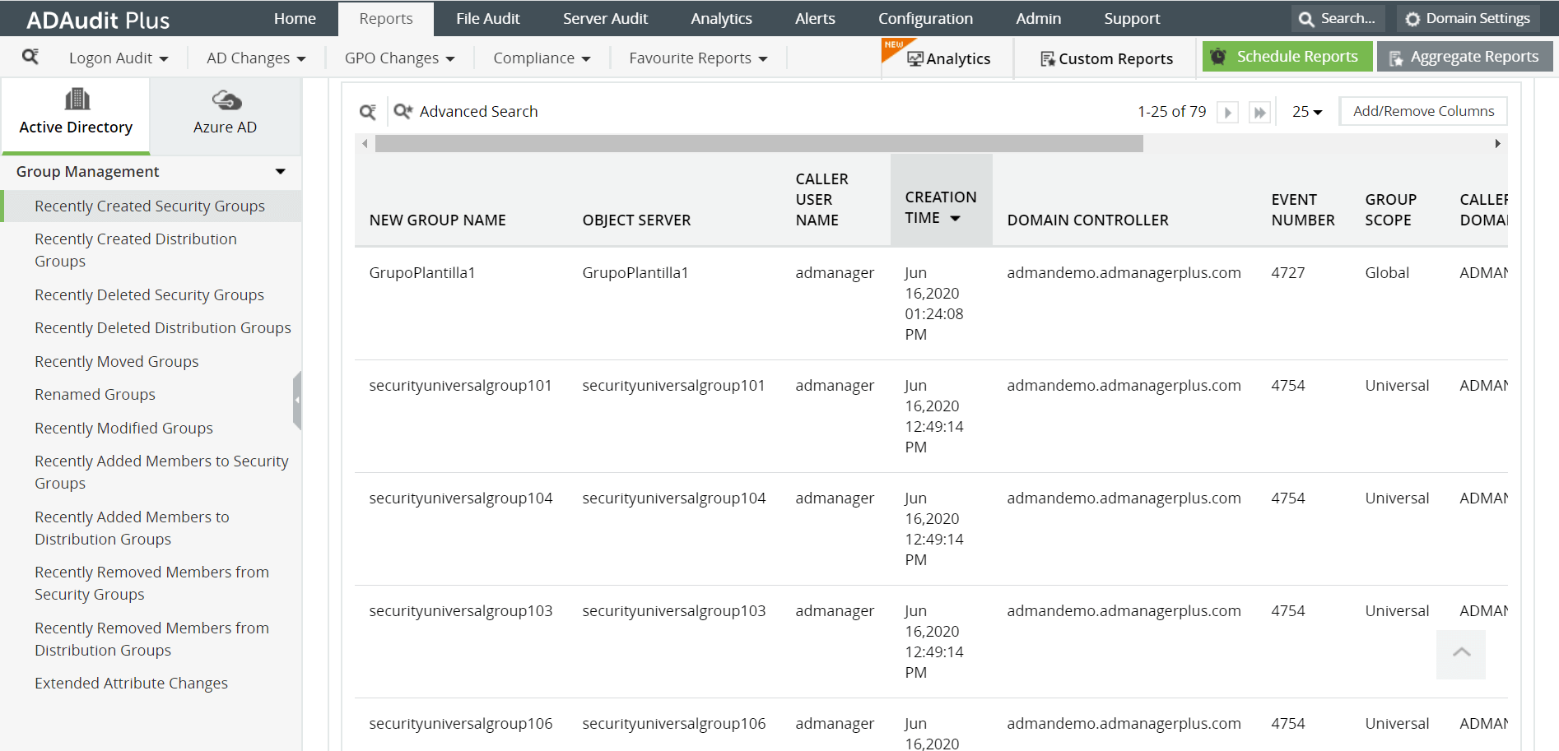Open the AD Changes dropdown
The image size is (1559, 751).
pyautogui.click(x=256, y=58)
